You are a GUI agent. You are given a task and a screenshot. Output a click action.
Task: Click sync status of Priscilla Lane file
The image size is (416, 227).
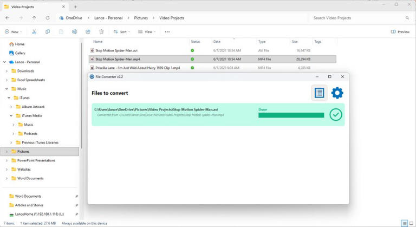[192, 68]
